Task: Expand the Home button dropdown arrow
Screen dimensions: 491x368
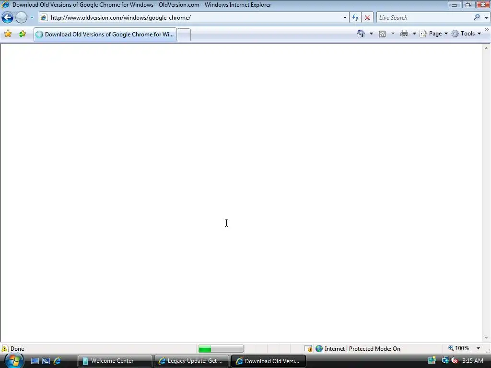Action: click(371, 34)
